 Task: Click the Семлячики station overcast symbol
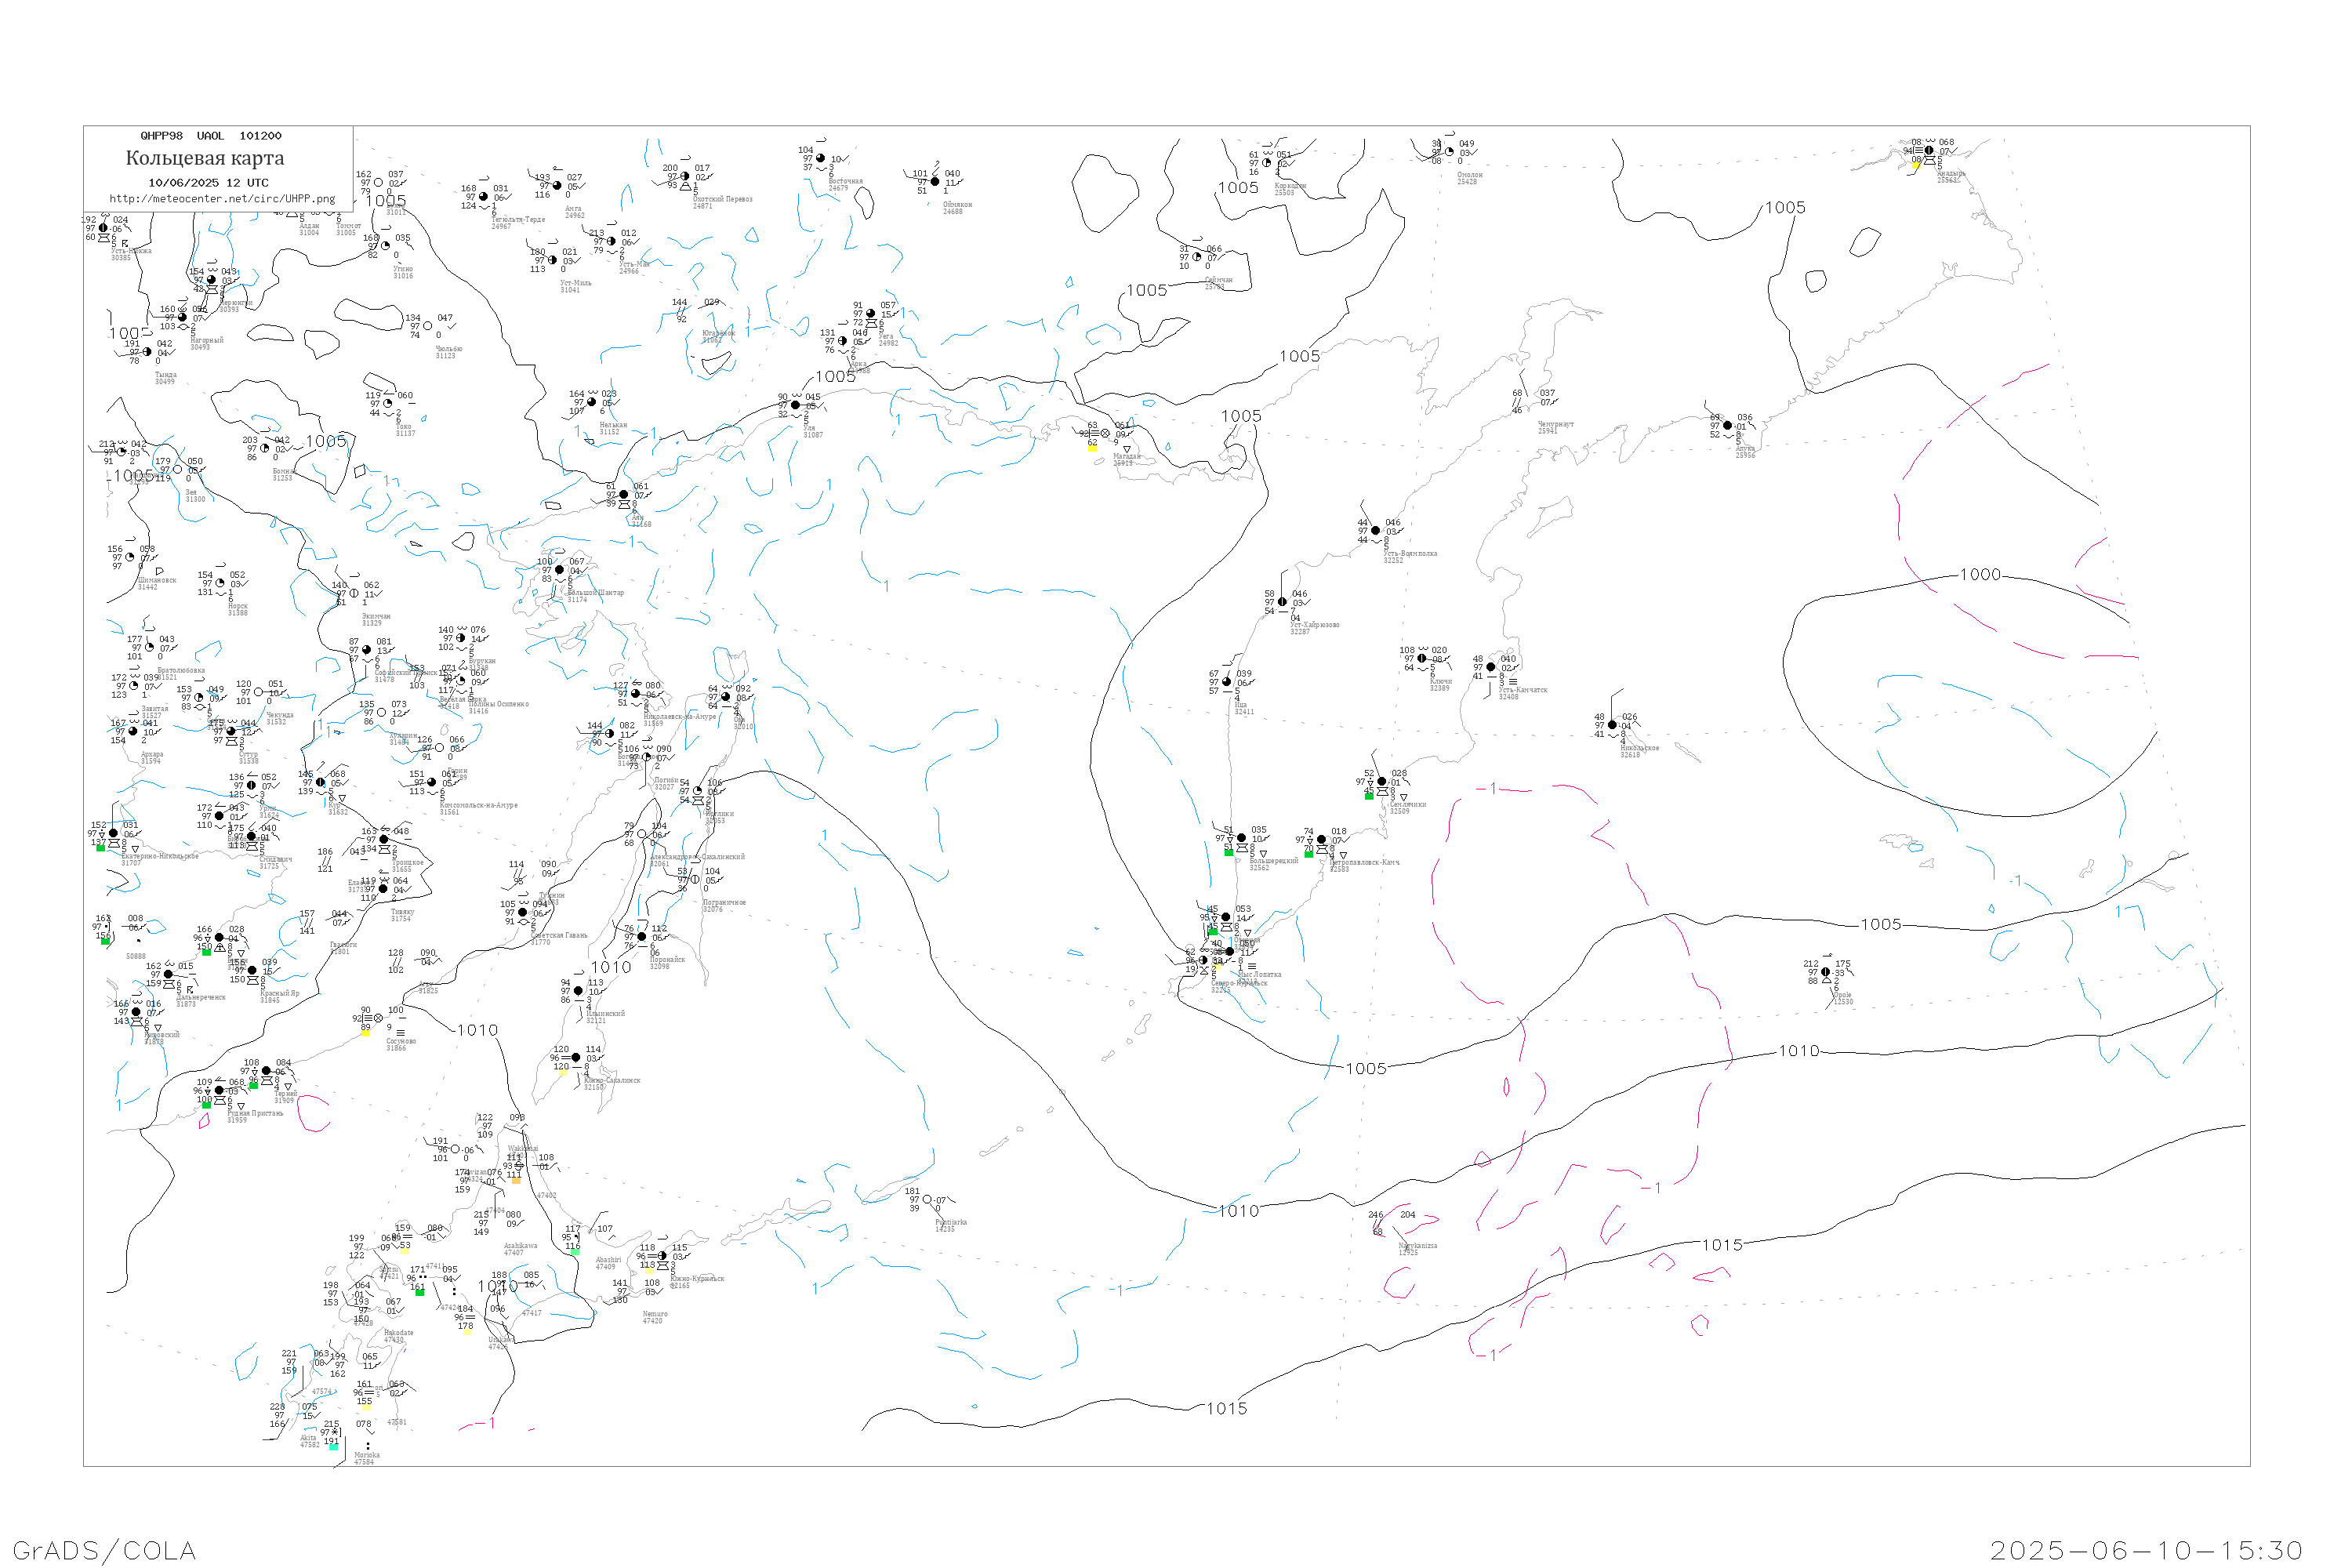(x=1382, y=781)
